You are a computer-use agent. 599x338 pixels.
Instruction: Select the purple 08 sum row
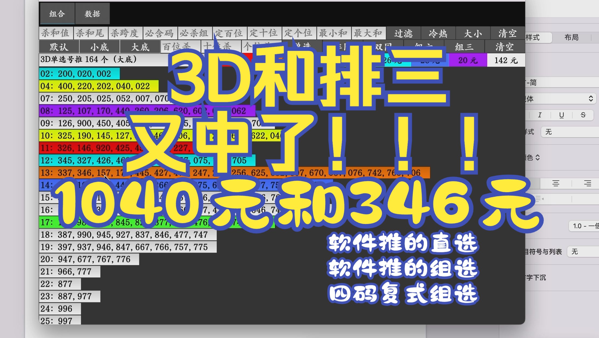pos(147,111)
